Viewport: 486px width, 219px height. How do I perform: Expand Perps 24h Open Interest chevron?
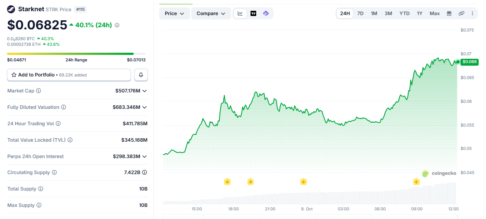click(145, 156)
